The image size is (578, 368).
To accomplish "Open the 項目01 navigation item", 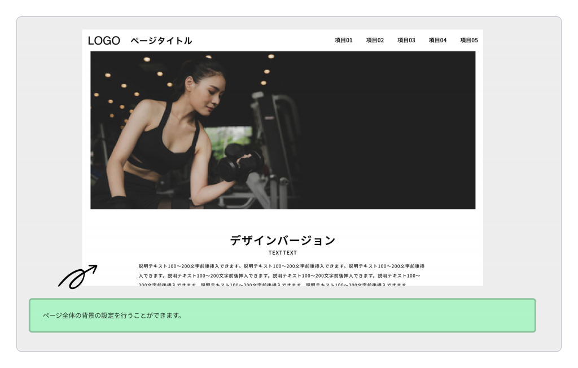I will point(343,40).
